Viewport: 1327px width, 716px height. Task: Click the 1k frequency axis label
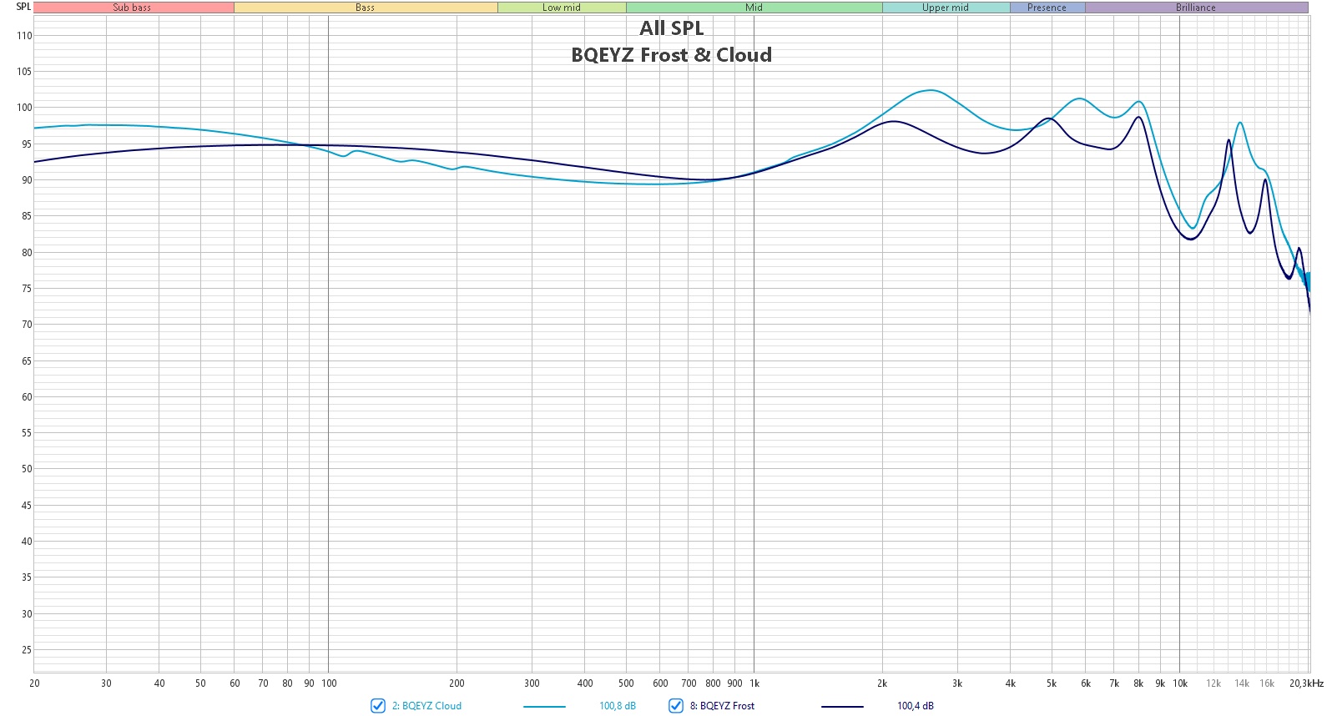pyautogui.click(x=754, y=683)
